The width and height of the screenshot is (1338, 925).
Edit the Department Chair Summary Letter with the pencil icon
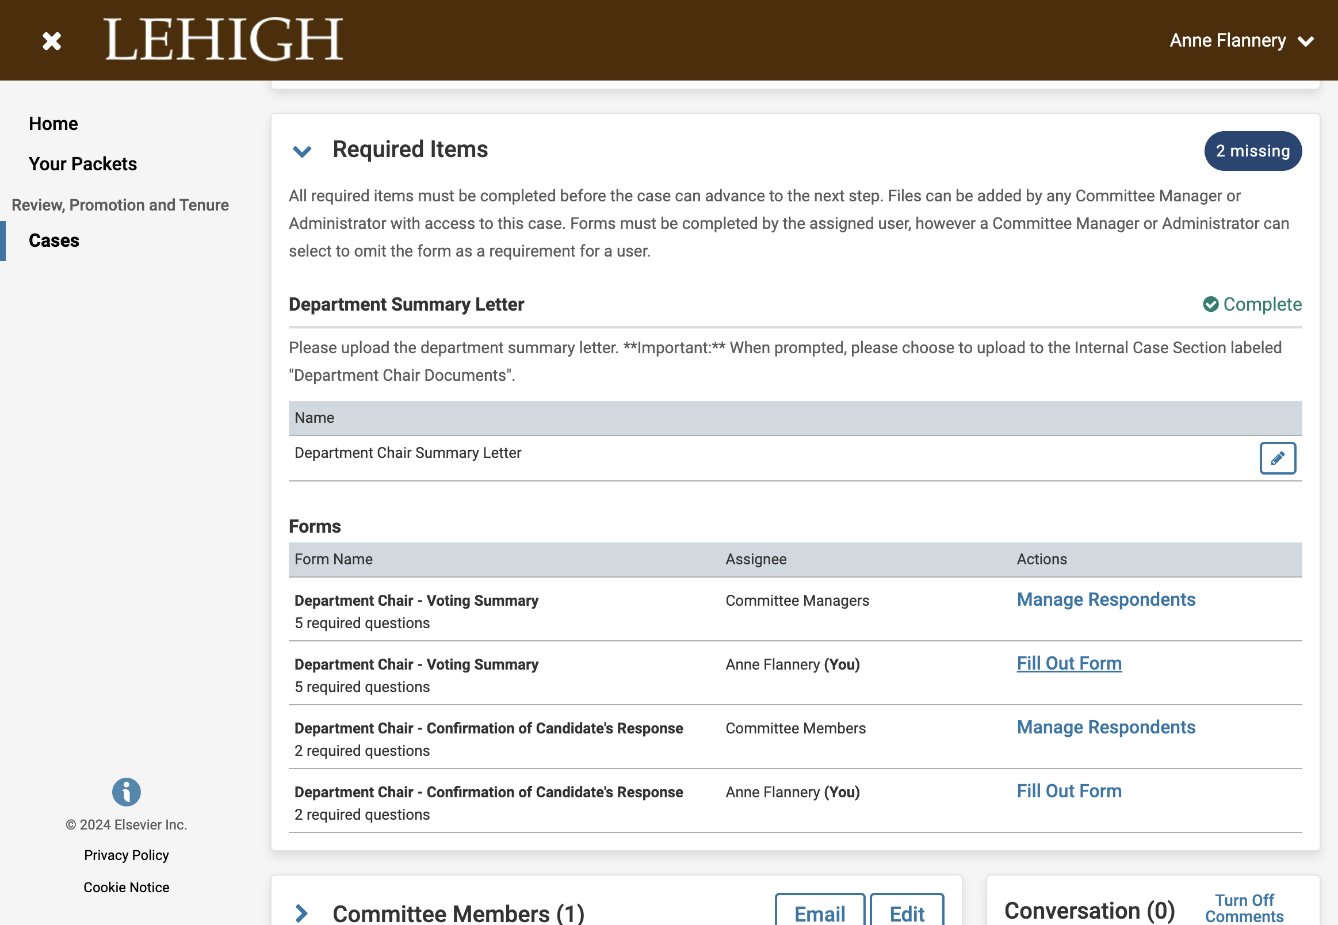1277,458
